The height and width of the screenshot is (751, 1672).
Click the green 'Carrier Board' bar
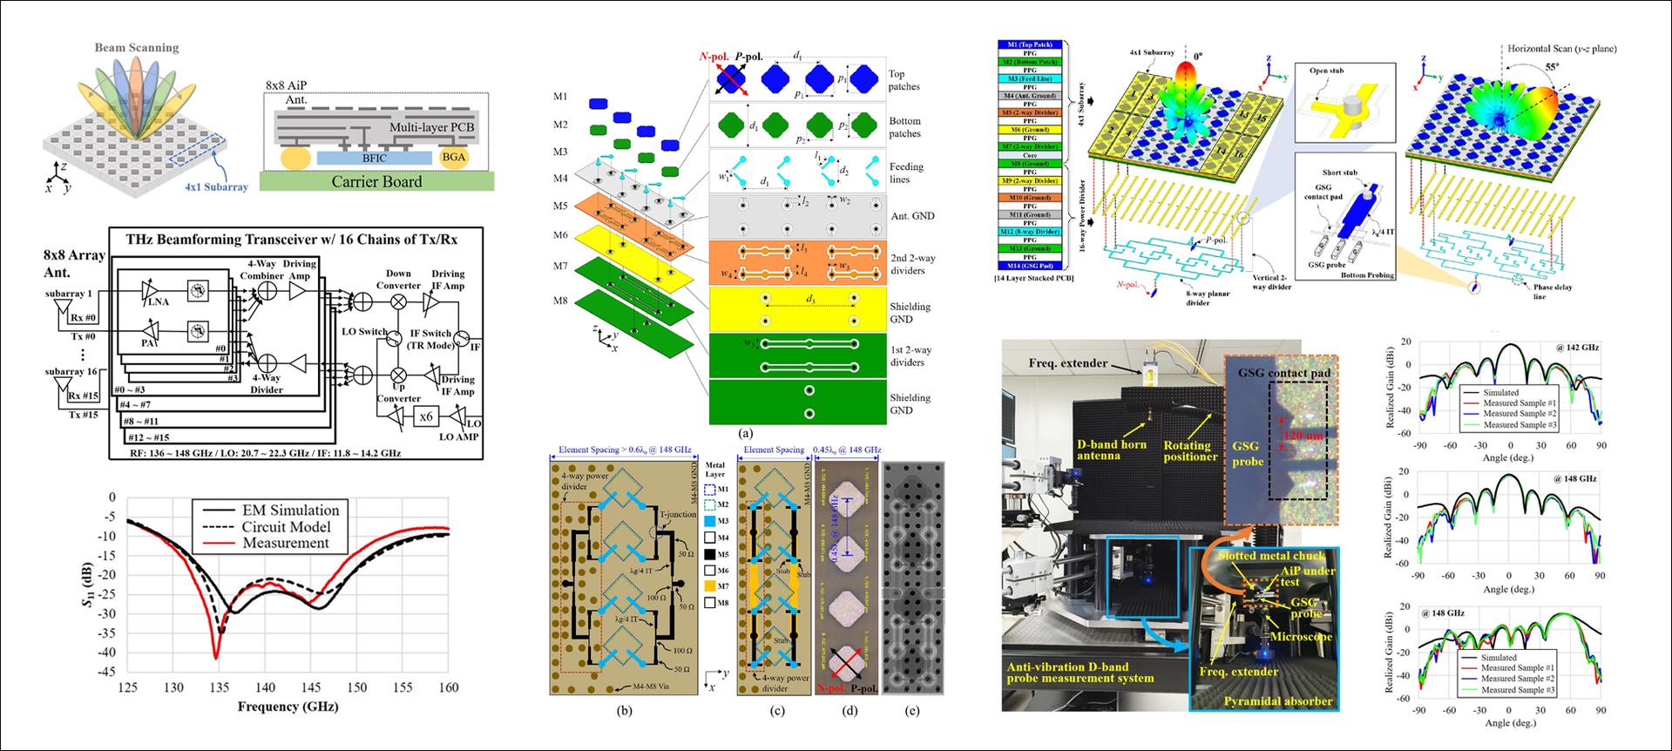[376, 181]
